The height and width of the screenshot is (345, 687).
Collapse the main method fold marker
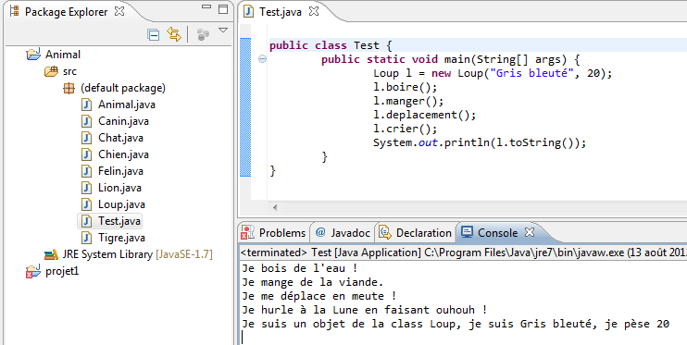[x=262, y=58]
